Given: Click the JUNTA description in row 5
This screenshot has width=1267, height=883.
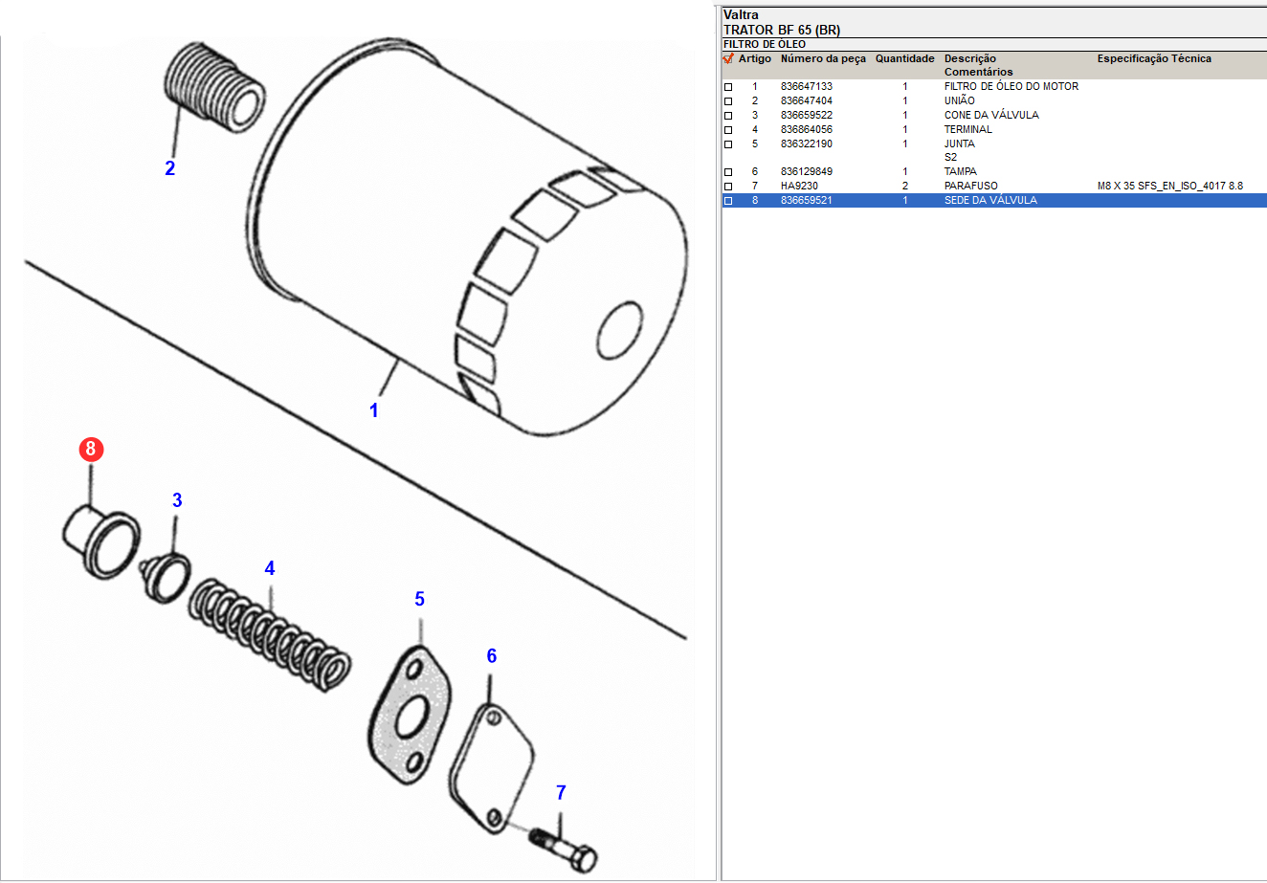Looking at the screenshot, I should (959, 144).
